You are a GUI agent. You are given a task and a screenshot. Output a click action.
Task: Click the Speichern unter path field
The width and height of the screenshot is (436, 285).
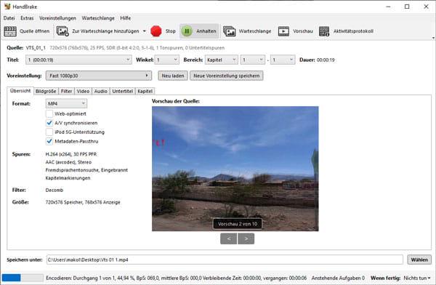[225, 260]
